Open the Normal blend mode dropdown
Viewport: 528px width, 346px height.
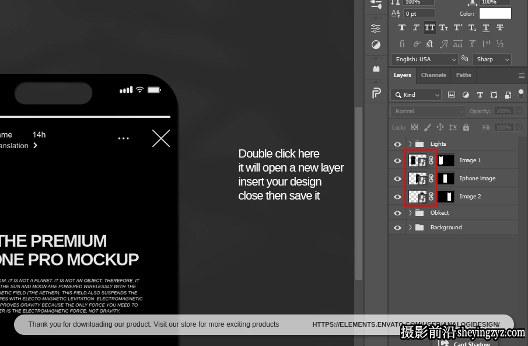428,111
